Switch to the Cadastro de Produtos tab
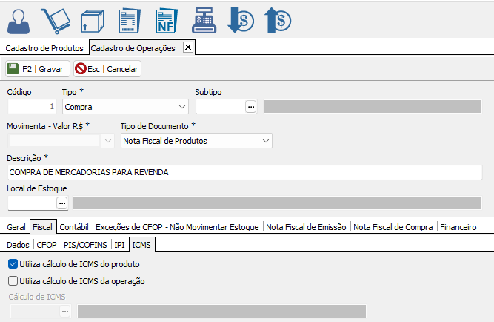The height and width of the screenshot is (322, 494). [x=44, y=48]
